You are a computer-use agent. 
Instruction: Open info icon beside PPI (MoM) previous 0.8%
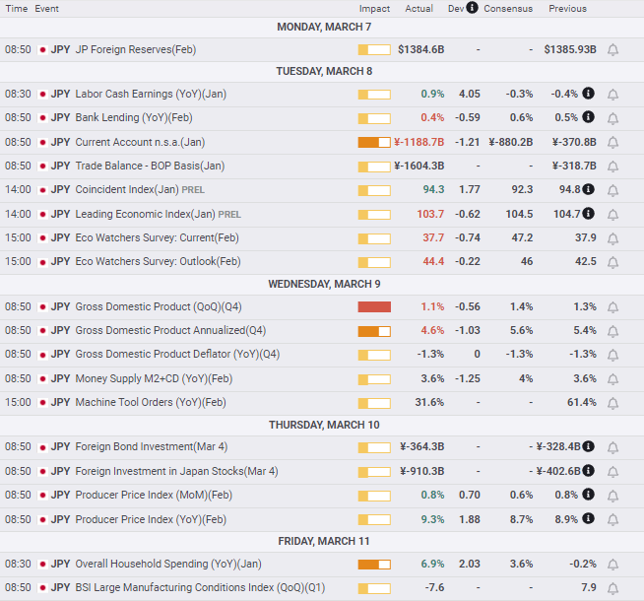(588, 494)
